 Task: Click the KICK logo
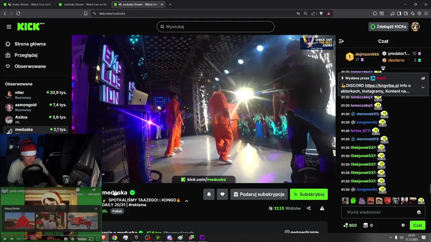31,27
